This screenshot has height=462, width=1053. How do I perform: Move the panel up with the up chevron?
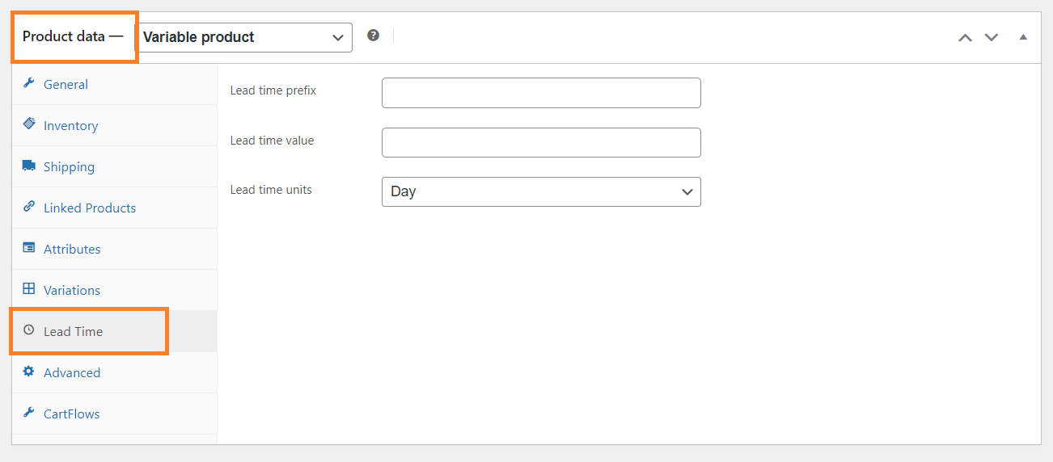[965, 37]
